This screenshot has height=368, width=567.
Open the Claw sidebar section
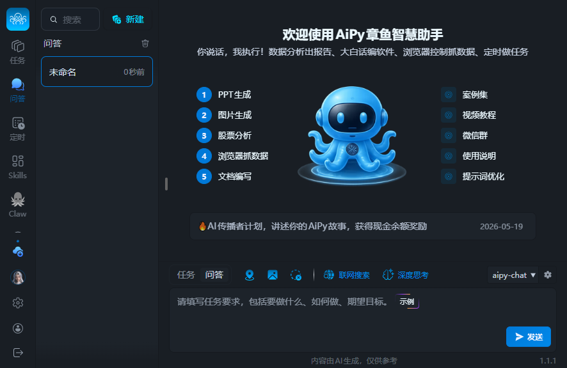[18, 205]
